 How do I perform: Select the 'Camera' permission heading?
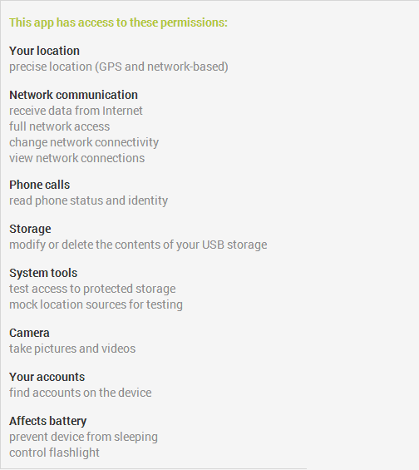(x=29, y=333)
